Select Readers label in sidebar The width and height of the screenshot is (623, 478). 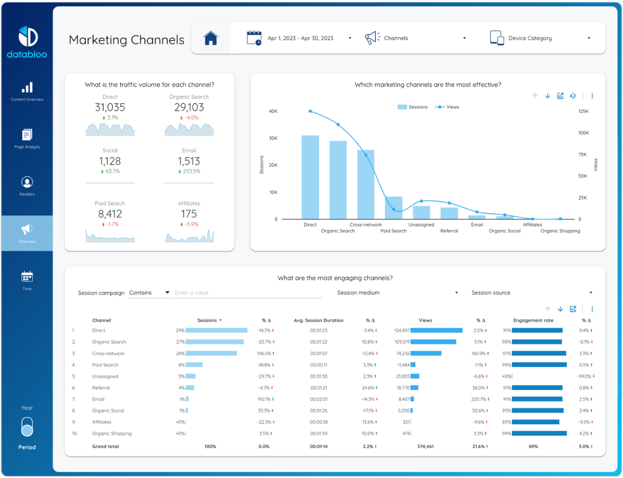27,194
